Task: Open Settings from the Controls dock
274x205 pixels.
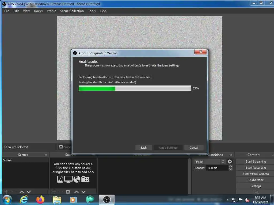Action: 256,186
